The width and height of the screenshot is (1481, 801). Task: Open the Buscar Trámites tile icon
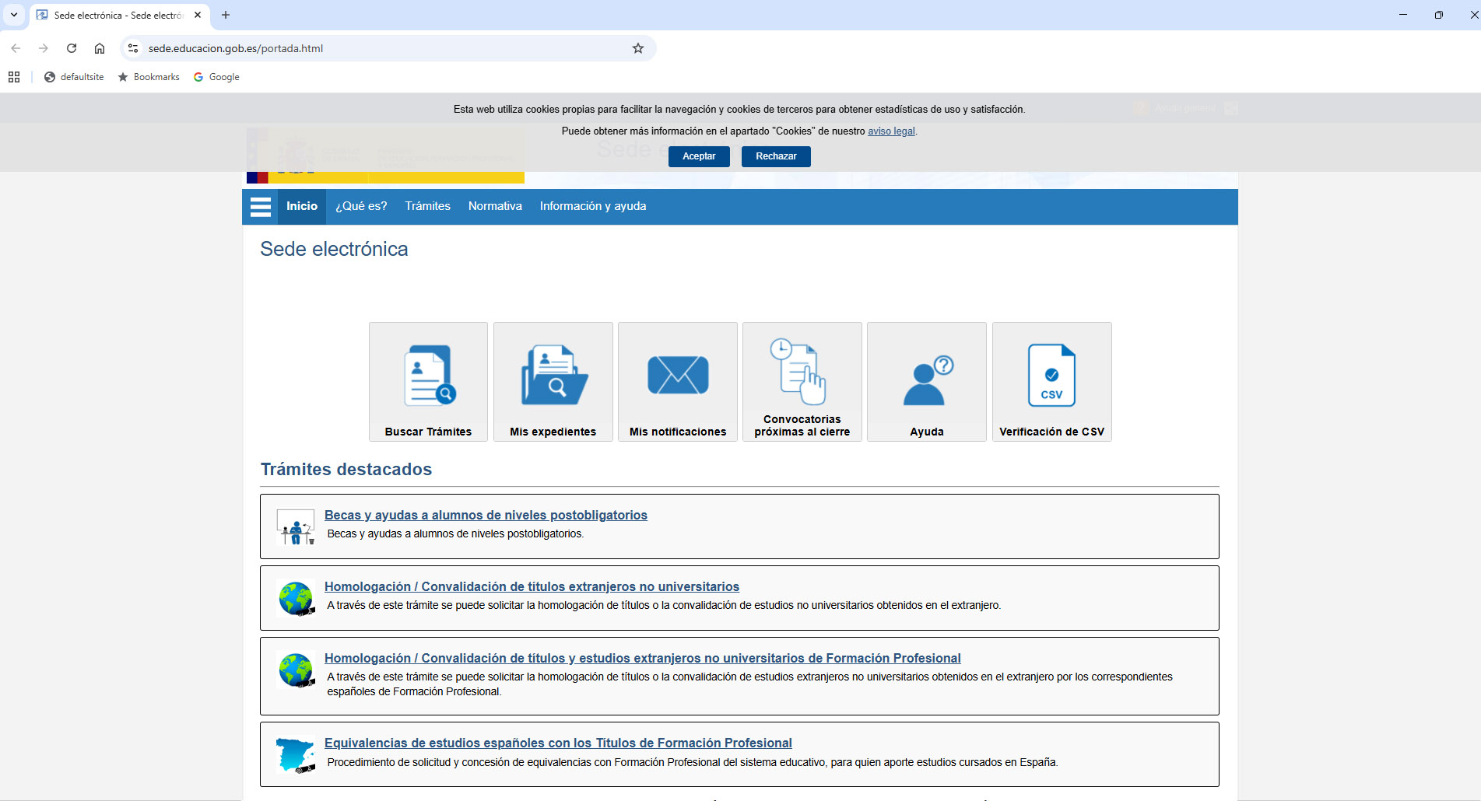point(429,376)
